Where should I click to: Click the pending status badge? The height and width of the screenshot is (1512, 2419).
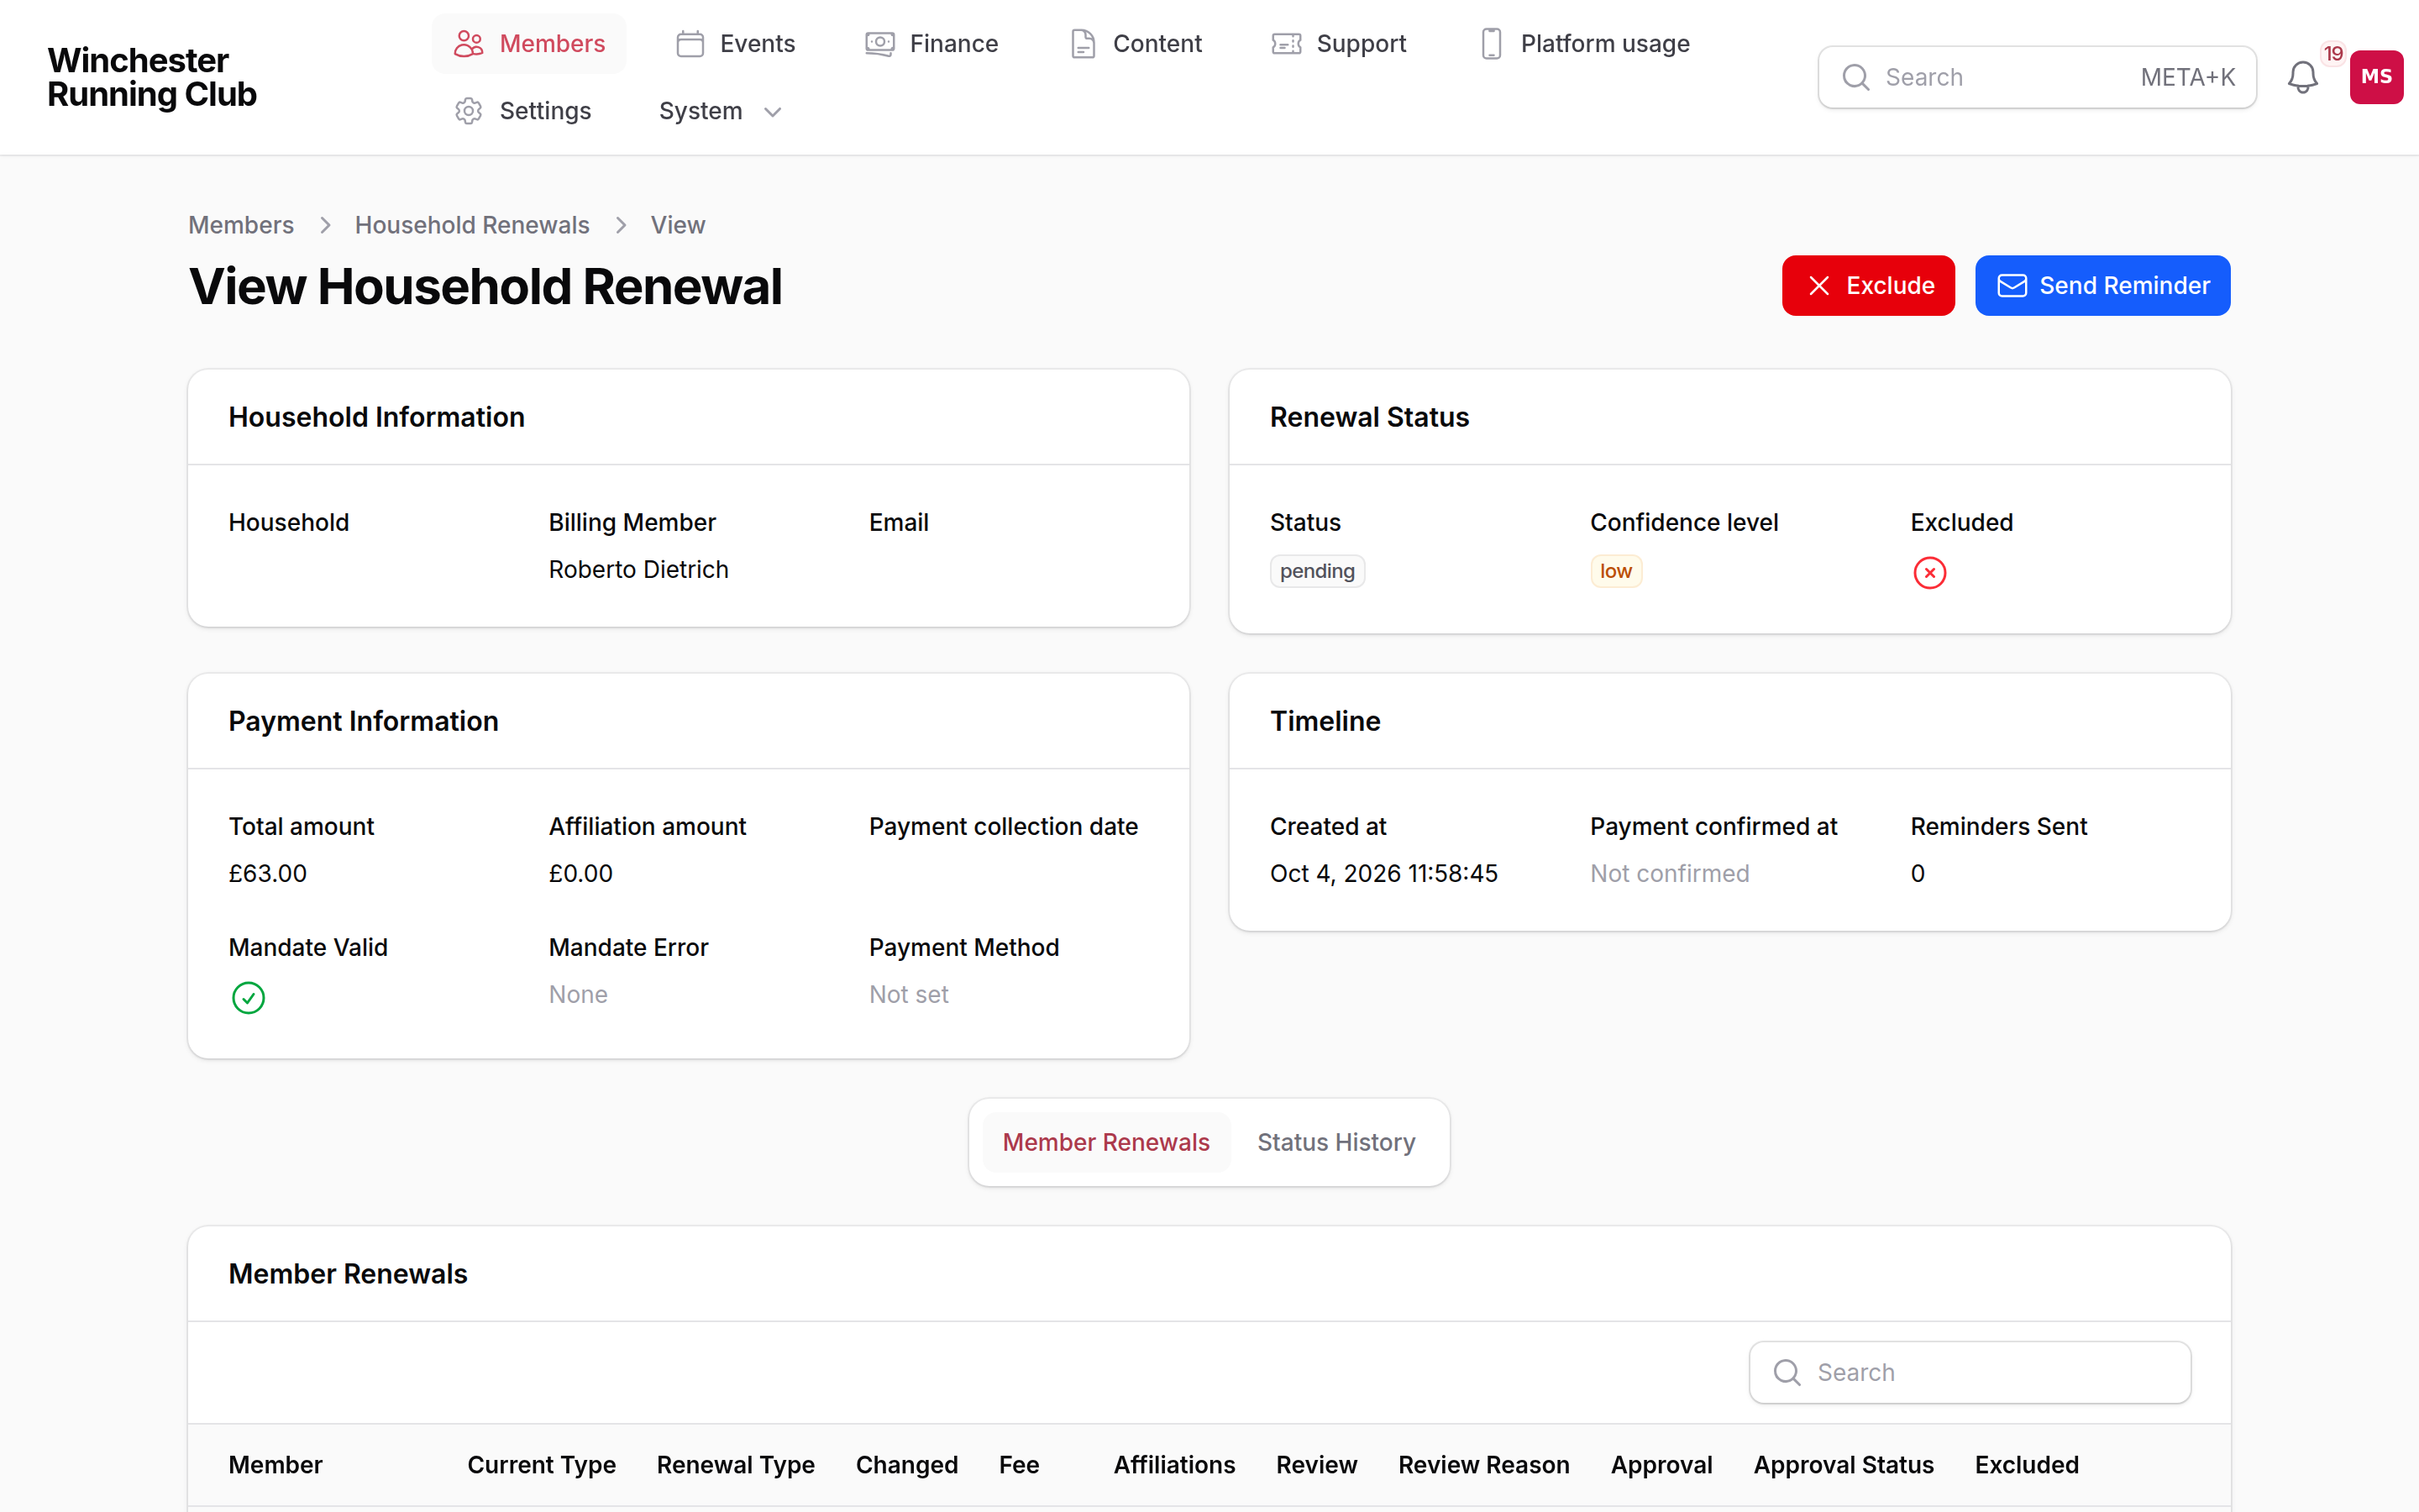pos(1318,571)
